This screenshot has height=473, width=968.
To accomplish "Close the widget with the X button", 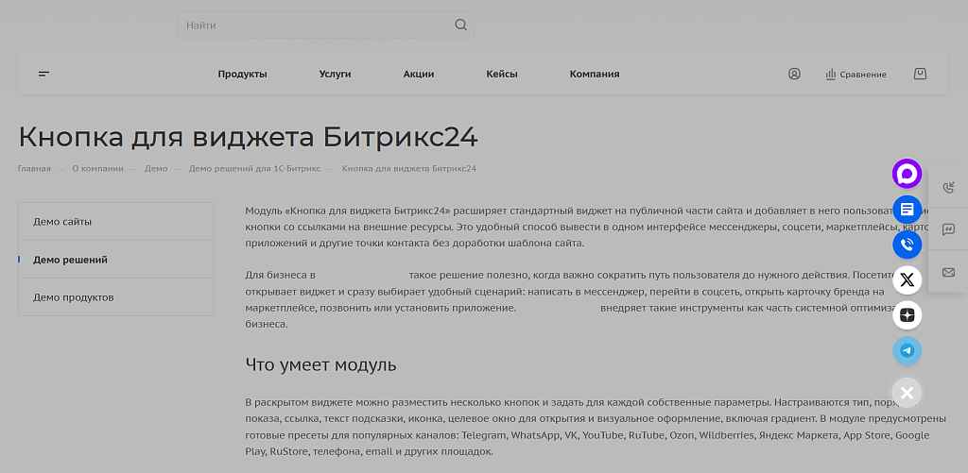I will [907, 393].
